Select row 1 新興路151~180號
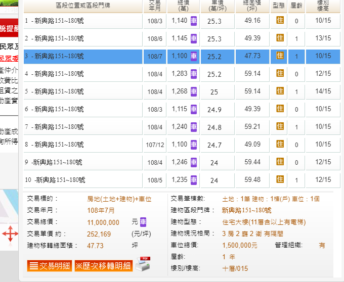Viewport: 344px width, 282px height. 83,21
